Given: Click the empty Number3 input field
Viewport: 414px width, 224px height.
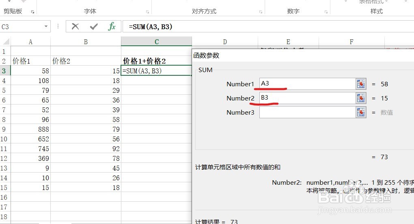Looking at the screenshot, I should point(308,112).
